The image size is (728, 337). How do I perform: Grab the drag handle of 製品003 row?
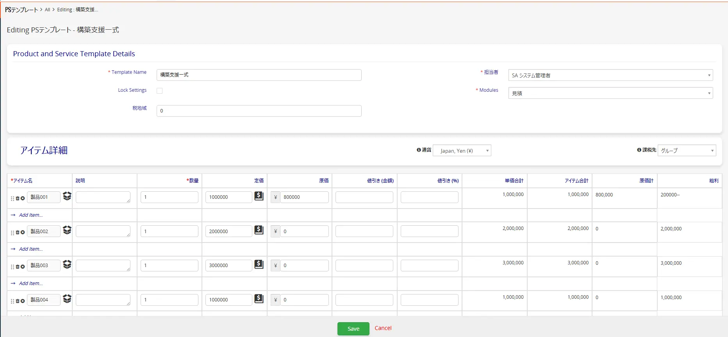[x=12, y=267]
